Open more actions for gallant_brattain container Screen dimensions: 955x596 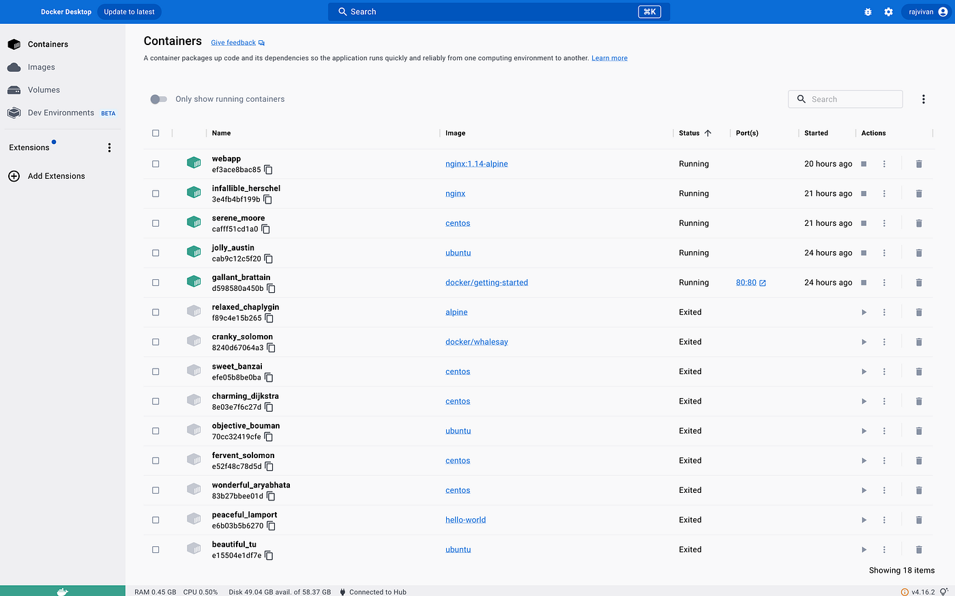click(x=884, y=283)
